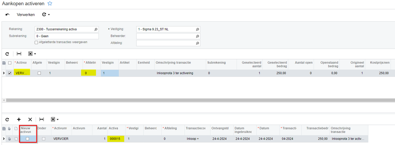Open the upper grid column configurator icon
The image size is (395, 145).
pos(4,63)
